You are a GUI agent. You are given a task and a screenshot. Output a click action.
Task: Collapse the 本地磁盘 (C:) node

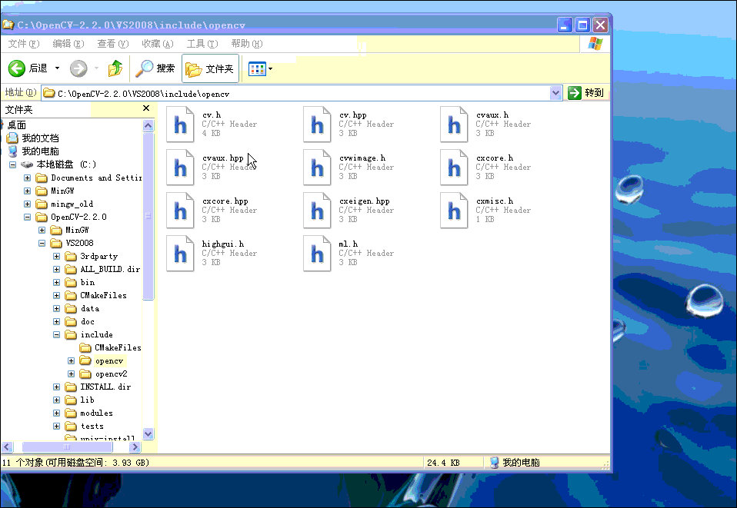(x=12, y=164)
